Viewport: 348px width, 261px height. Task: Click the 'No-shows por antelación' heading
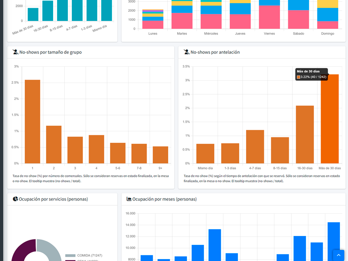pyautogui.click(x=215, y=52)
